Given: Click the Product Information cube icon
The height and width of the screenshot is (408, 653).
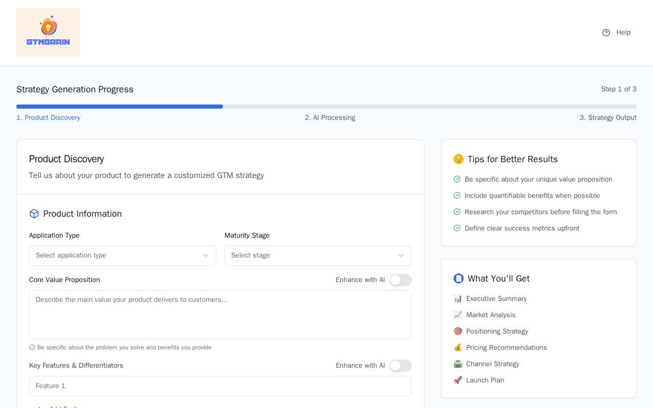Looking at the screenshot, I should (x=34, y=214).
